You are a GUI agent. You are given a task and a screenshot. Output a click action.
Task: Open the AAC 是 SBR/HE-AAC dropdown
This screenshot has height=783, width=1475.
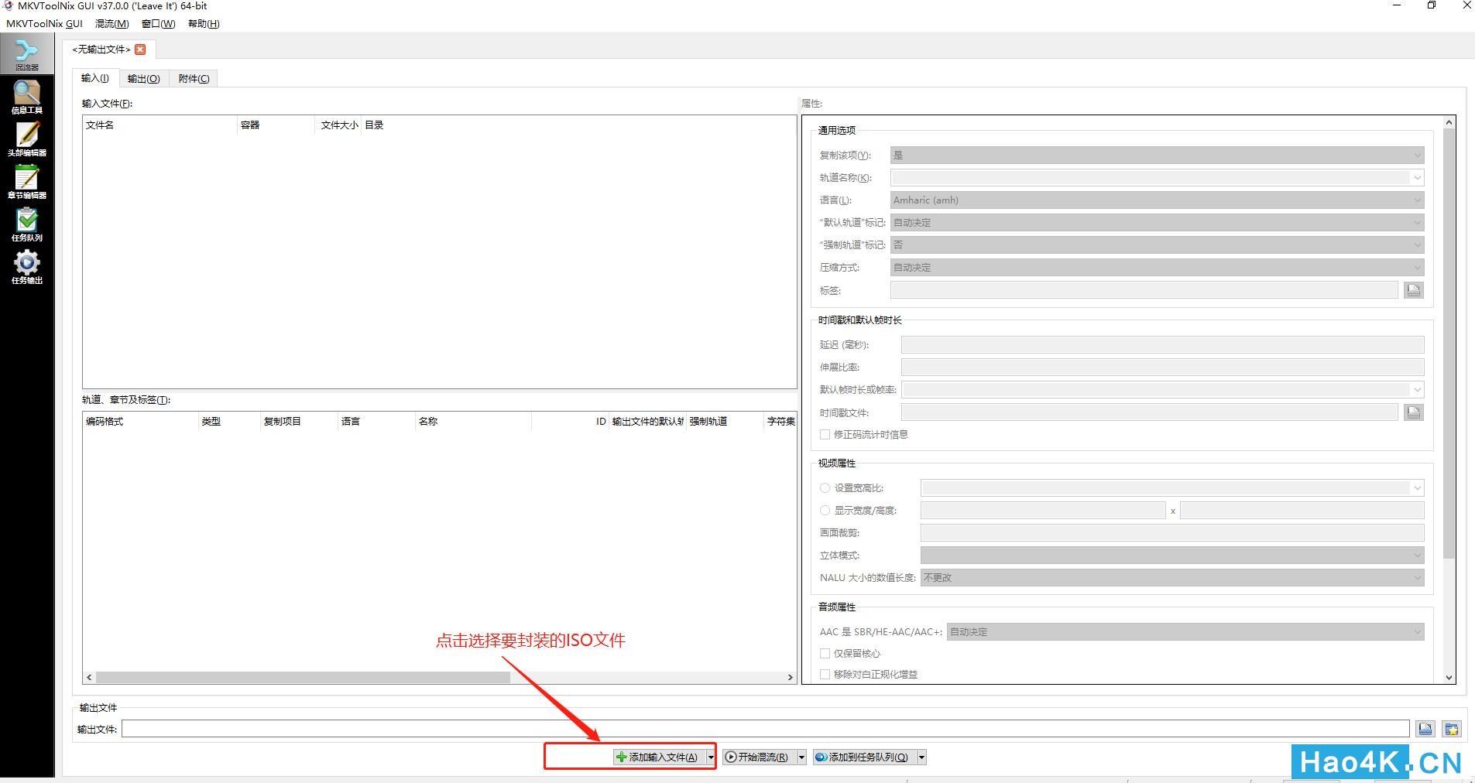point(1185,632)
